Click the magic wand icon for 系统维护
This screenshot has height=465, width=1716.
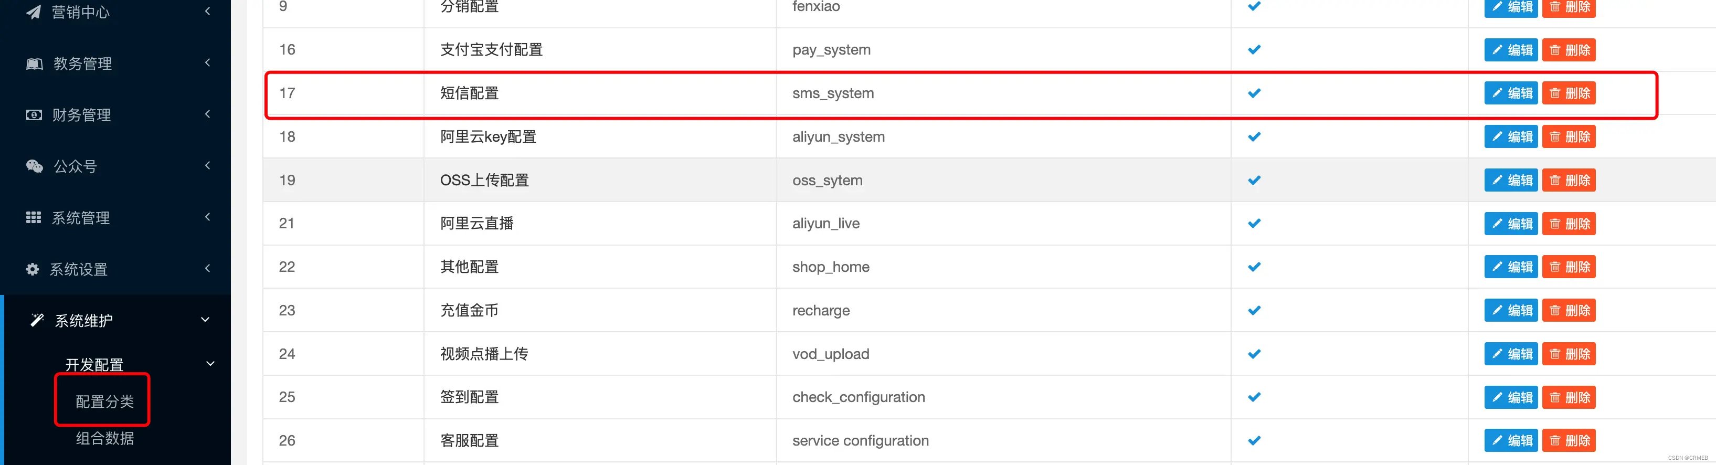pos(37,321)
